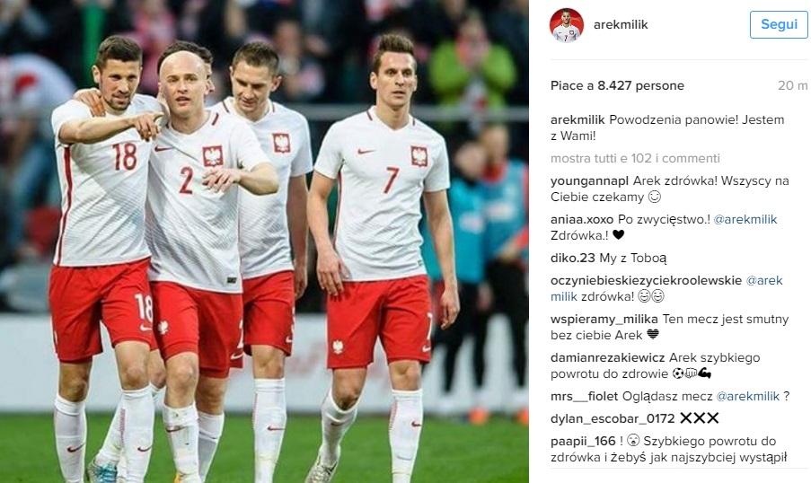Image resolution: width=811 pixels, height=483 pixels.
Task: Click arekmilik username in post caption
Action: (577, 119)
